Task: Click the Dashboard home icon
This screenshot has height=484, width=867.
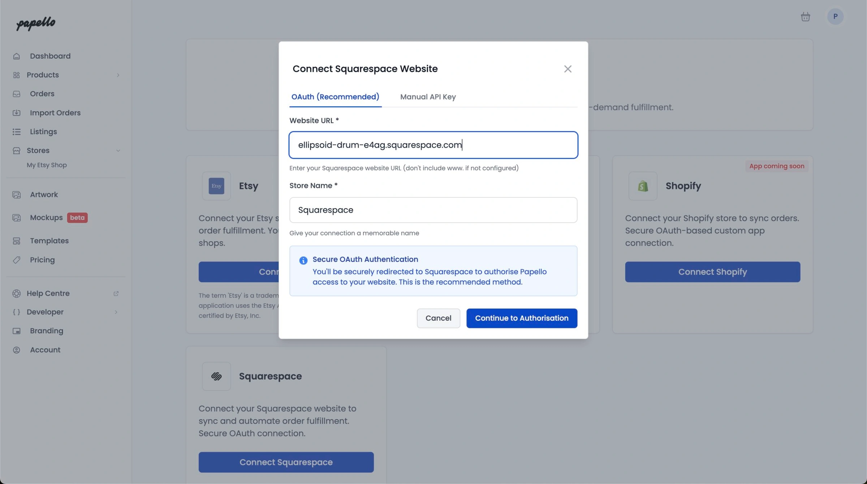Action: (17, 56)
